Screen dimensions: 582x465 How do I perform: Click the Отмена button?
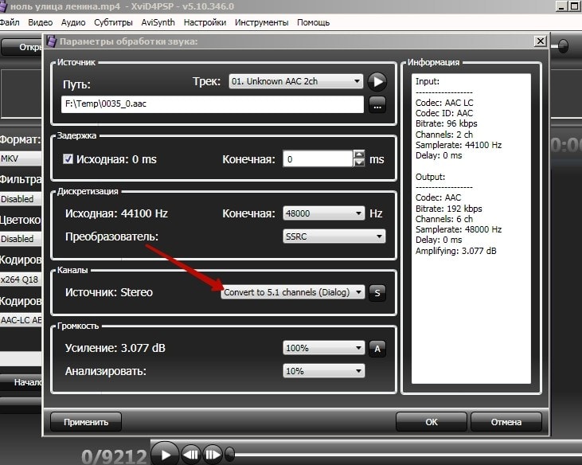[506, 421]
